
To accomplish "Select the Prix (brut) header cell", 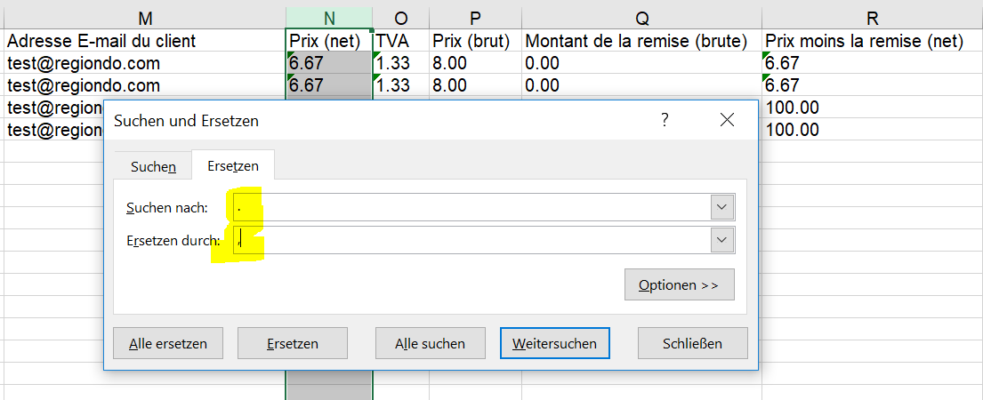I will tap(475, 41).
